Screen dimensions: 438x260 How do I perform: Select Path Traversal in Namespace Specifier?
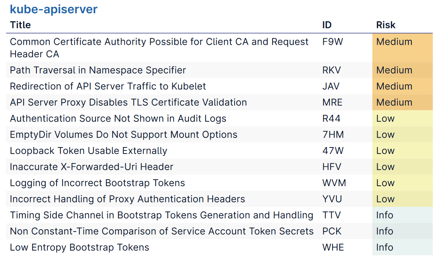tap(98, 70)
